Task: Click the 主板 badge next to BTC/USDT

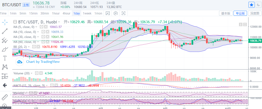Action: coord(26,5)
